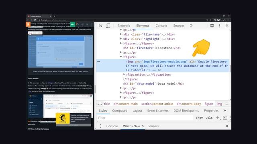
Task: Expand the figure node below the data-model h3
Action: point(121,92)
